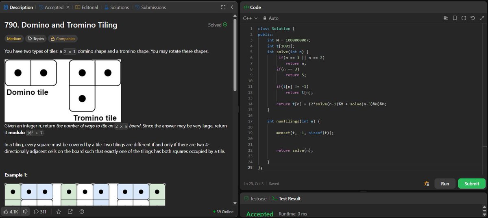Image resolution: width=488 pixels, height=218 pixels.
Task: Open the locked Companies tag
Action: pos(62,39)
